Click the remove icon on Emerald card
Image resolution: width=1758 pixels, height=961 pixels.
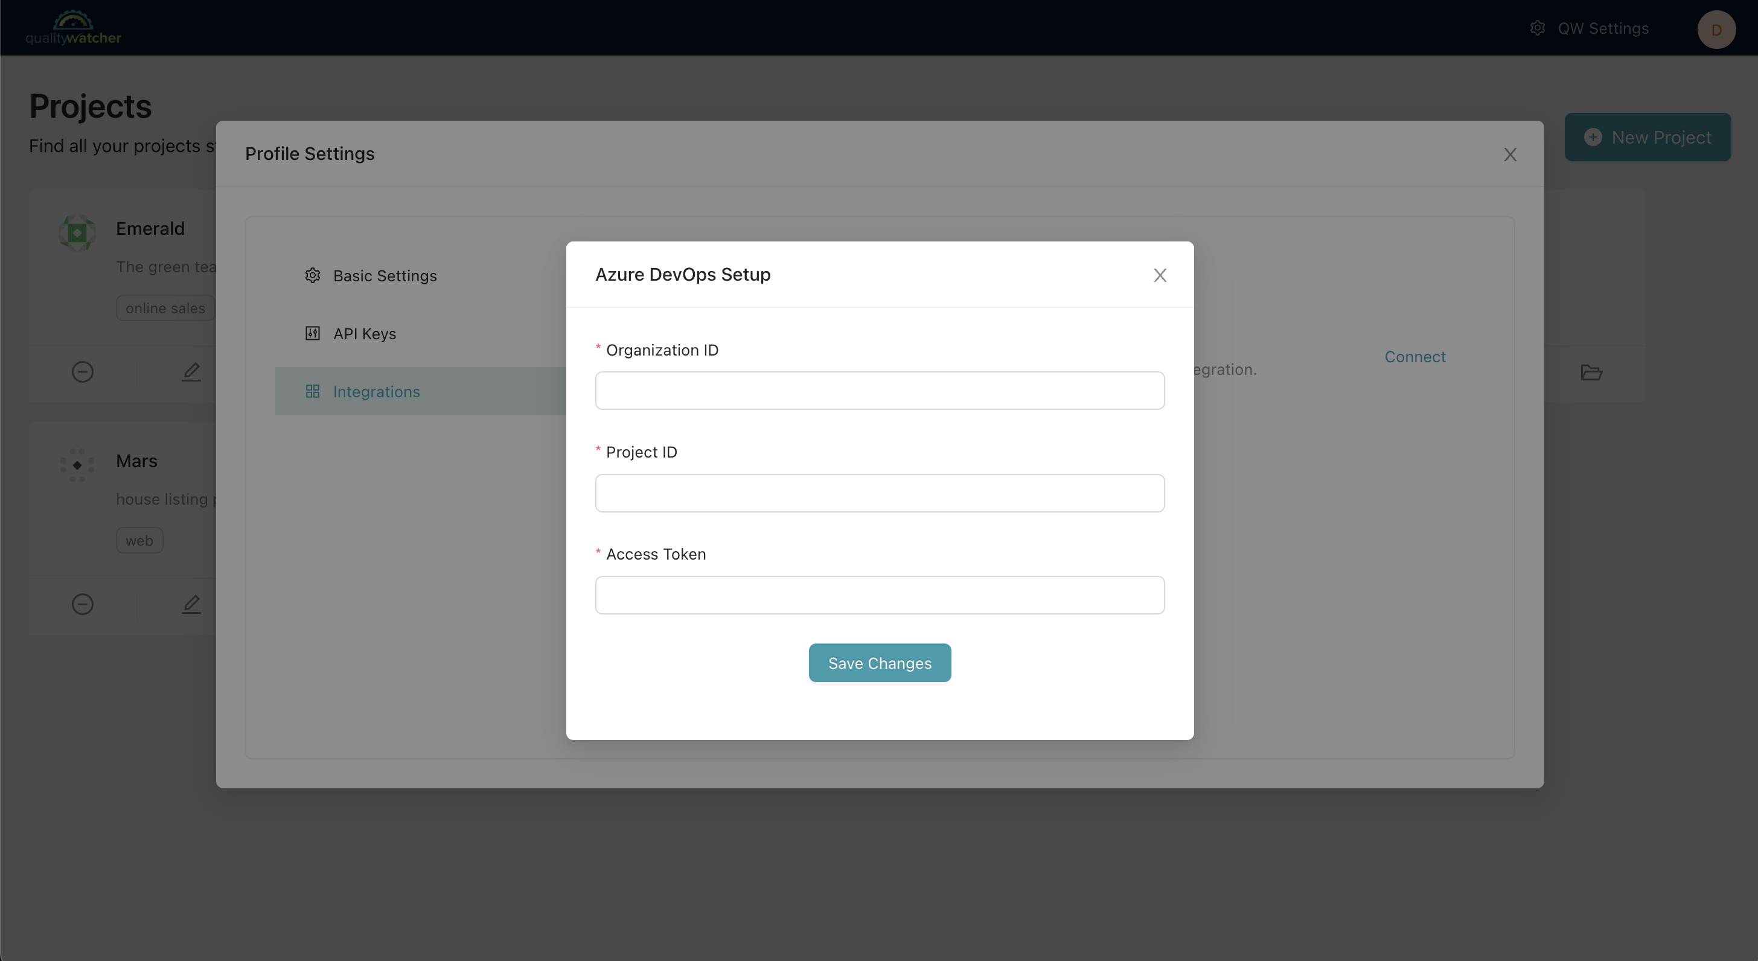click(83, 372)
